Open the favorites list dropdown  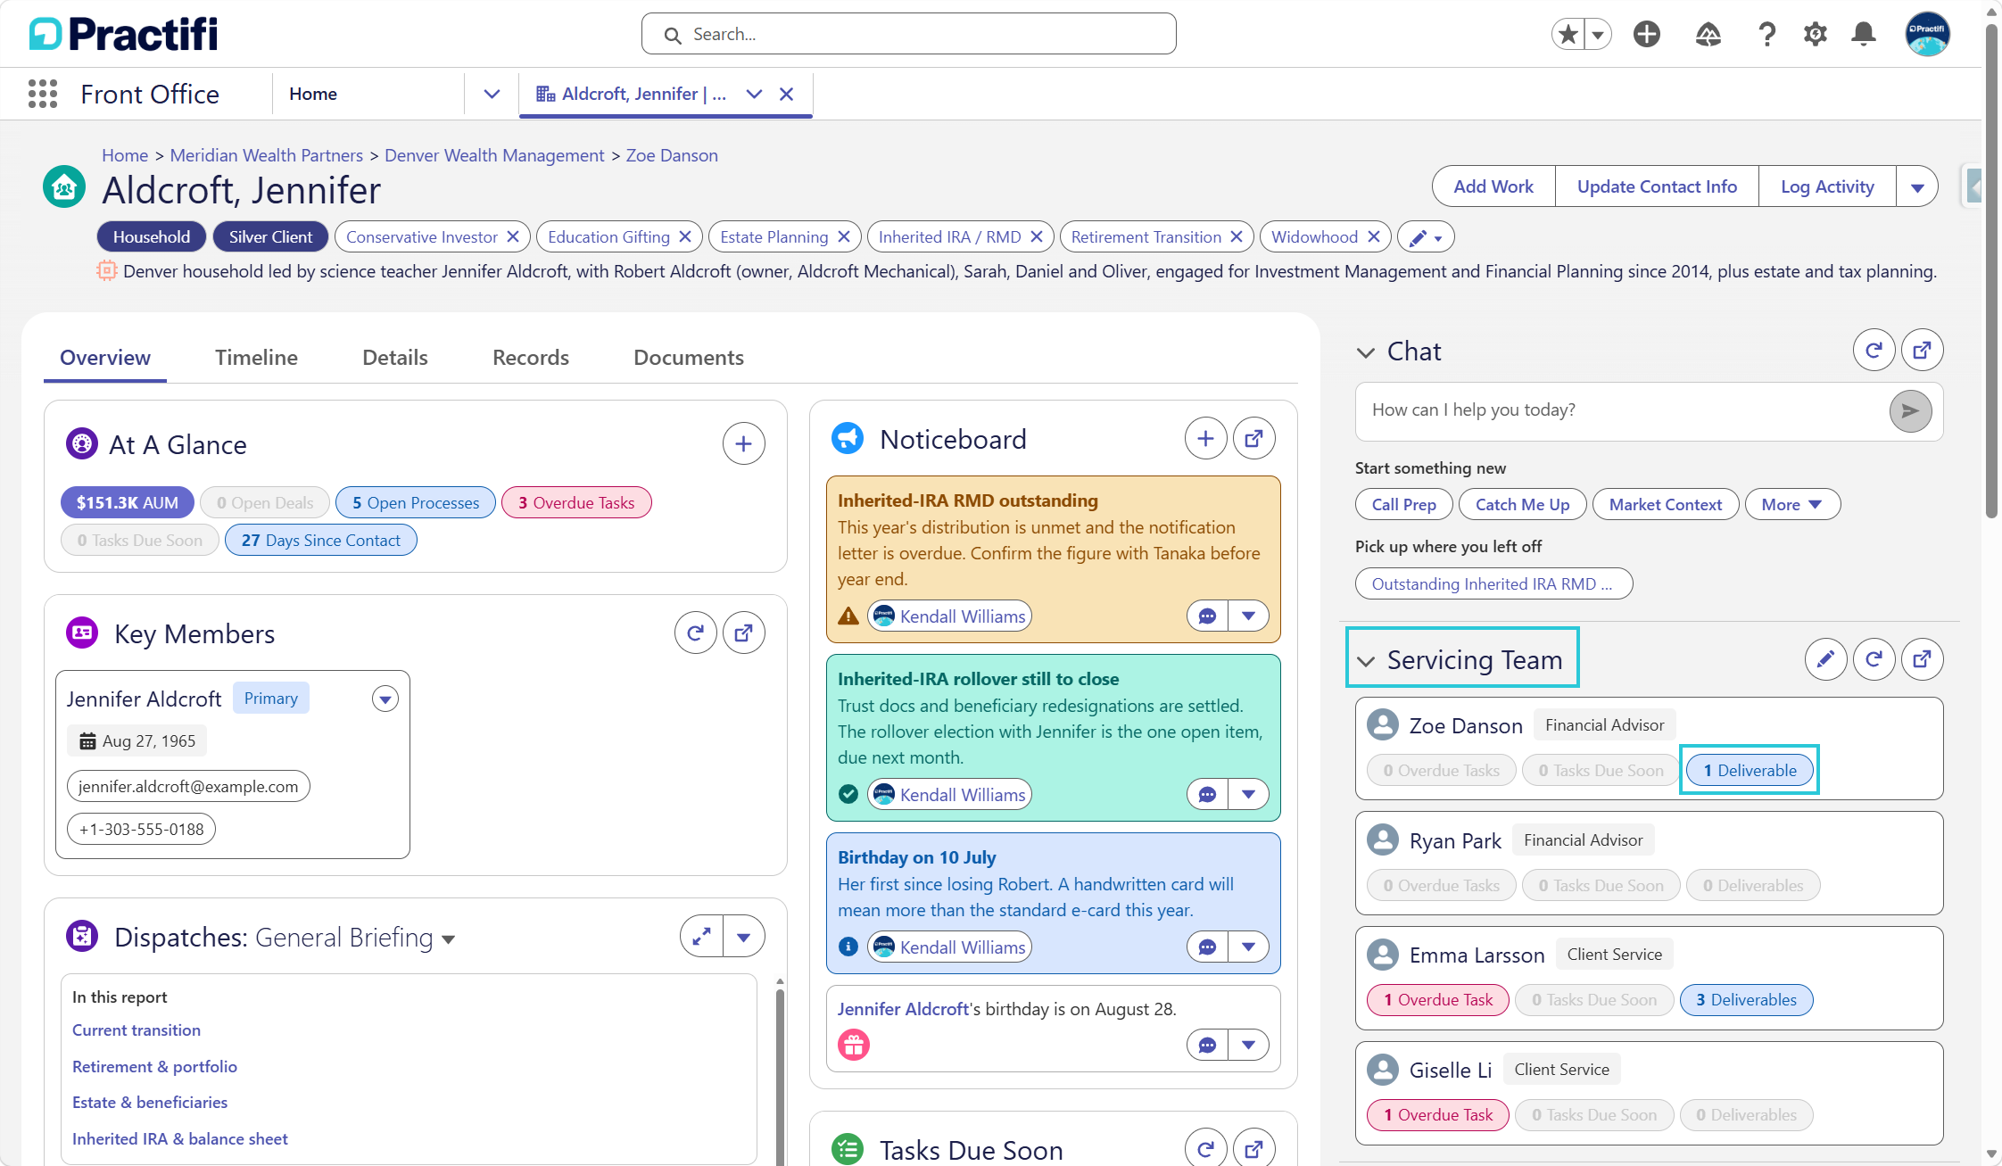(x=1598, y=35)
